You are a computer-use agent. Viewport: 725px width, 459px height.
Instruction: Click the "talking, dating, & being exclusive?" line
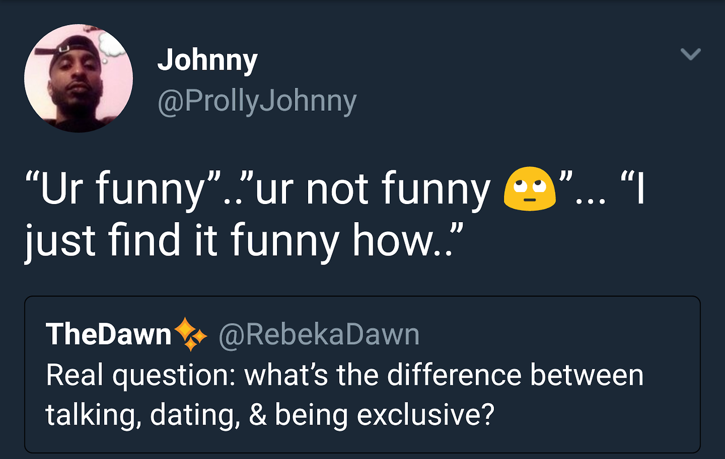270,415
